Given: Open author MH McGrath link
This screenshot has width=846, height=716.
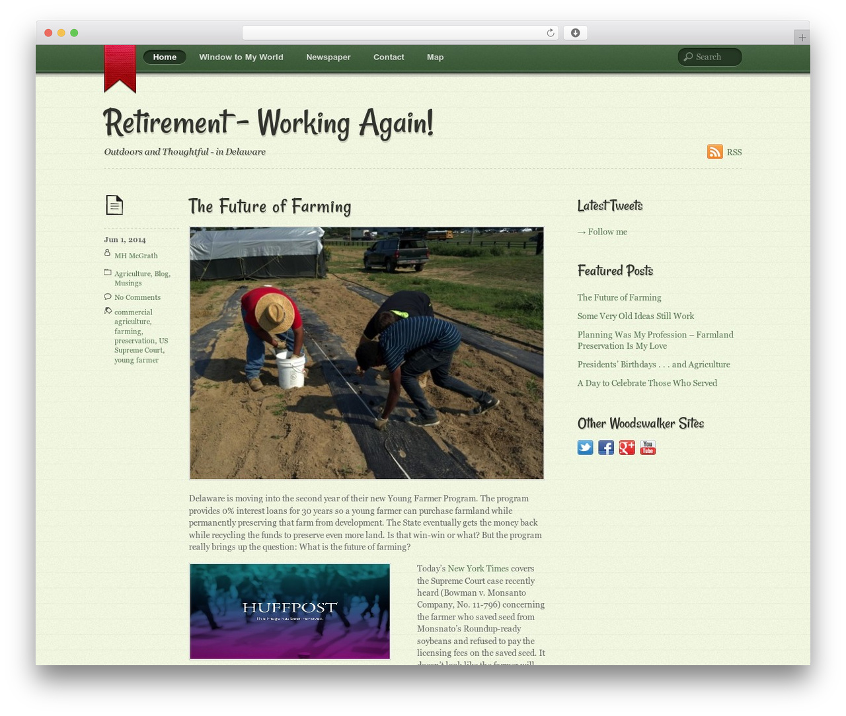Looking at the screenshot, I should pos(136,256).
